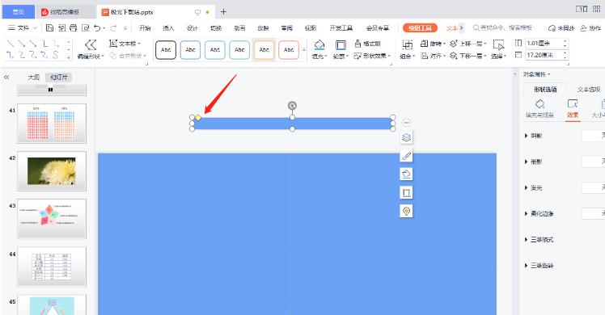Click the Text Box (文本框) icon
The image size is (605, 315).
113,44
